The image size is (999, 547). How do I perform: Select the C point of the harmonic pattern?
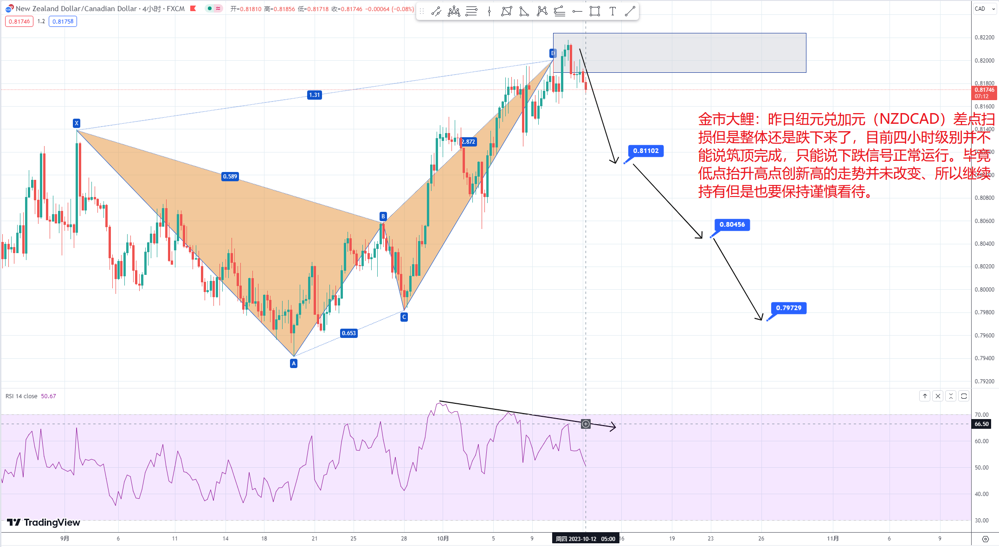click(x=404, y=317)
